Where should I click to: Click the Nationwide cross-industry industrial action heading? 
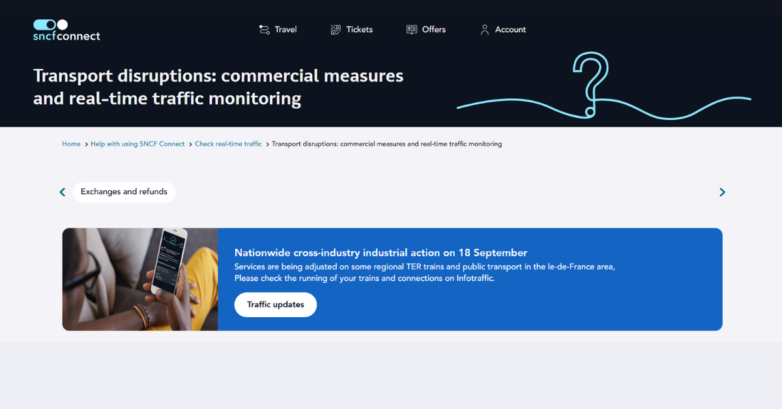coord(381,253)
